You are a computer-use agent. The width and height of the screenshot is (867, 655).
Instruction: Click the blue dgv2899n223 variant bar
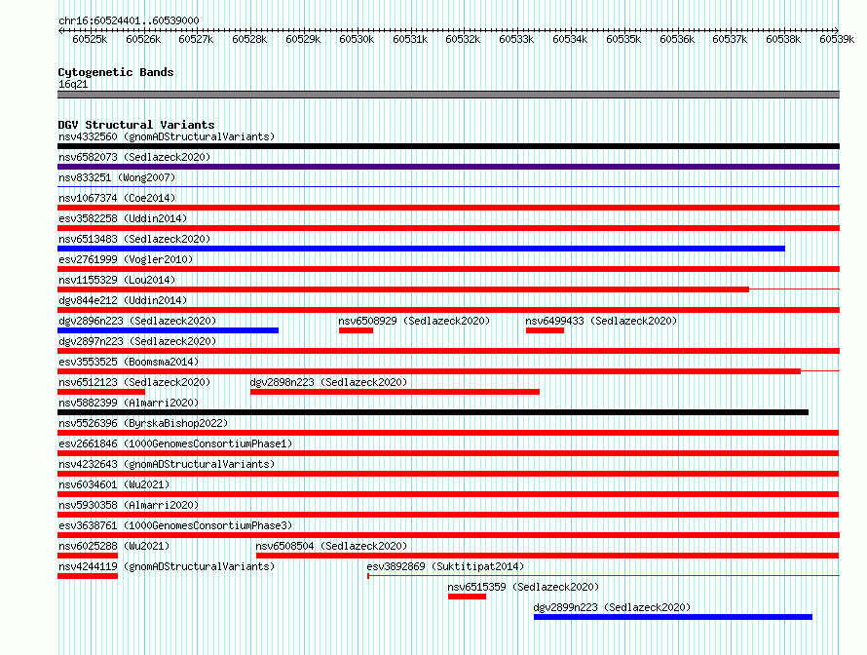click(673, 617)
